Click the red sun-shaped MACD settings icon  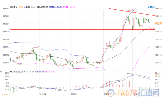click(1, 72)
